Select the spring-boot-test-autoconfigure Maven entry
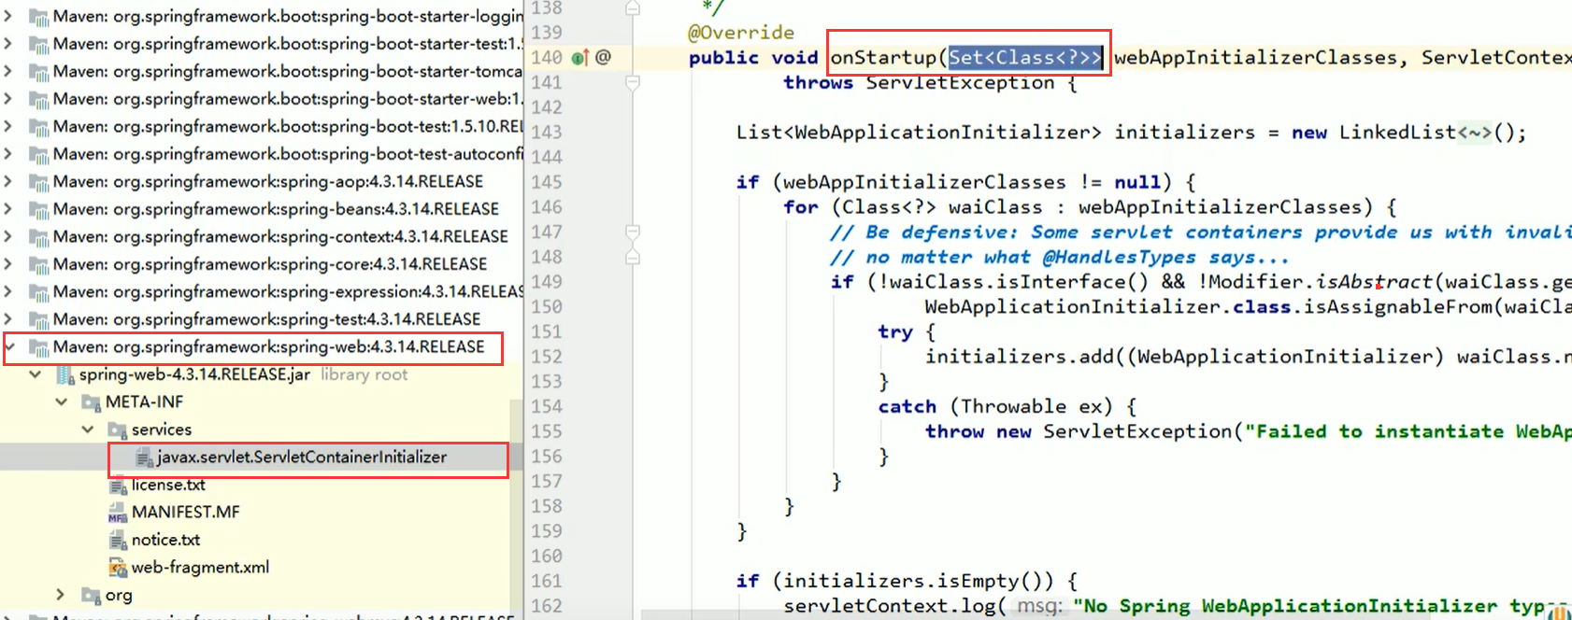The image size is (1572, 620). click(x=288, y=154)
